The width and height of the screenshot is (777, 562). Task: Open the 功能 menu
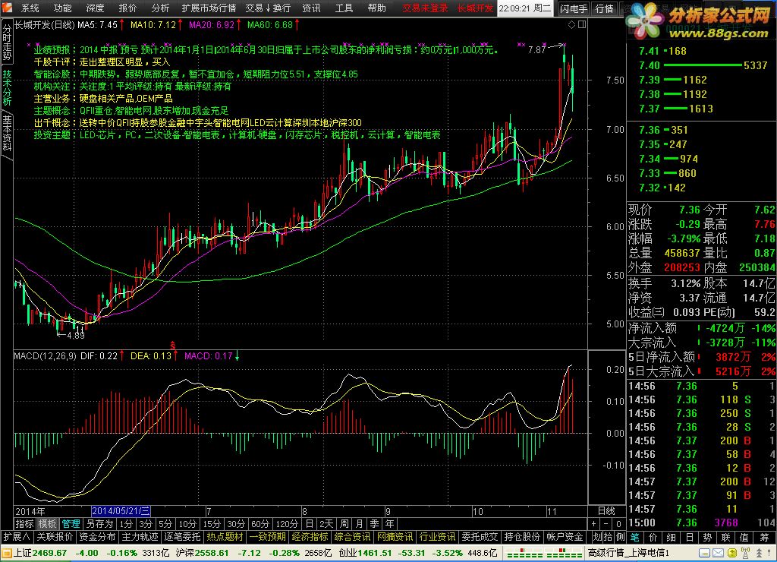[62, 8]
